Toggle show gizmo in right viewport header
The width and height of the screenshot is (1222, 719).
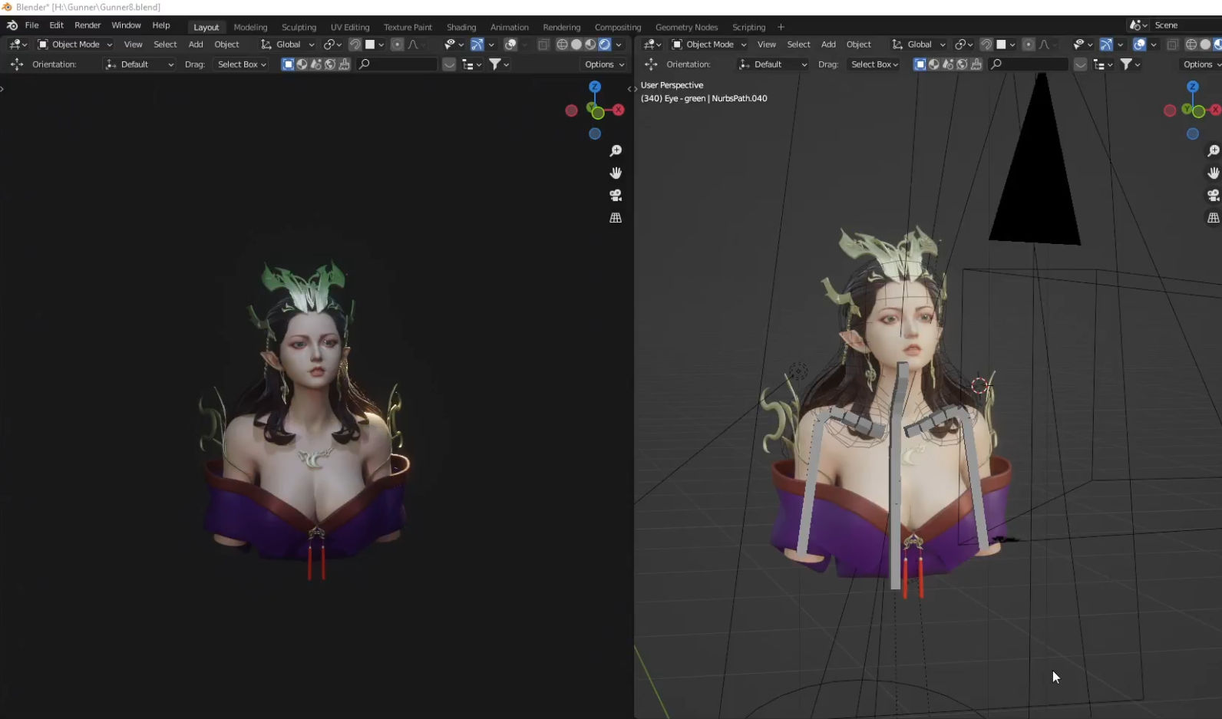coord(1106,45)
